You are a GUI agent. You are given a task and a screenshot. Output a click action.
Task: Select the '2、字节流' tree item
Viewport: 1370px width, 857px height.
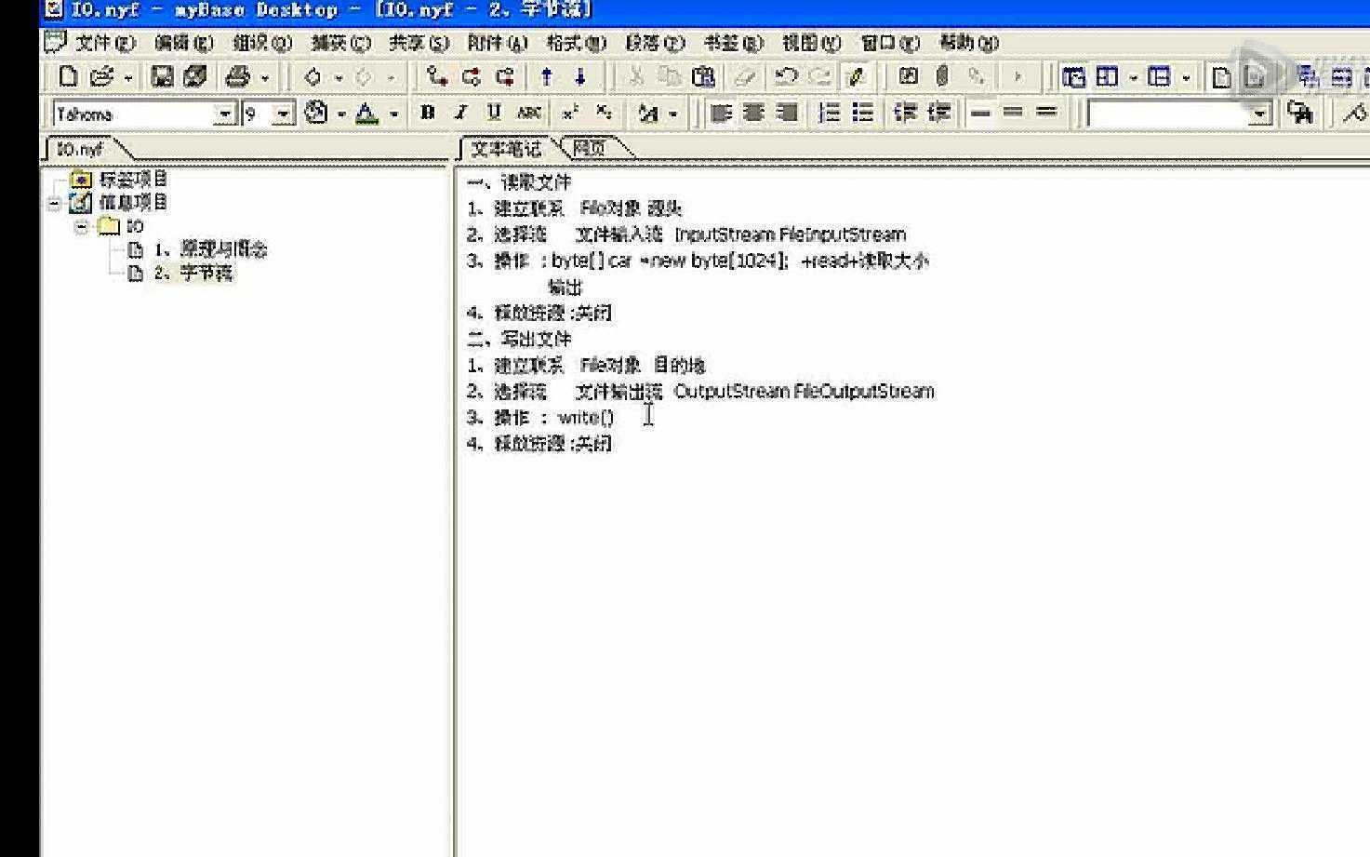pos(193,273)
